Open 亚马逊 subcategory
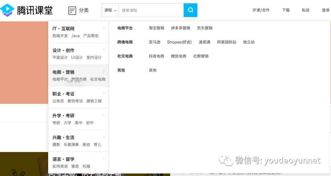The width and height of the screenshot is (331, 176). (154, 42)
